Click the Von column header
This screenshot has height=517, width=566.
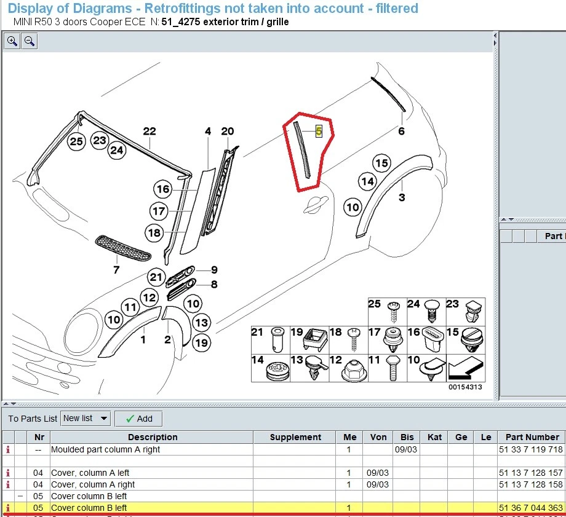[x=378, y=437]
